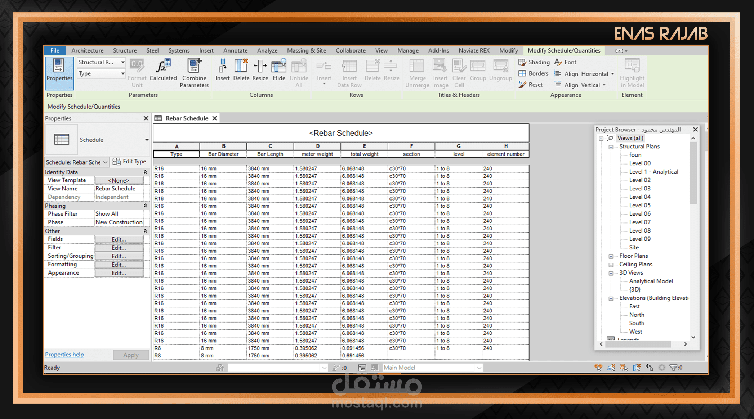
Task: Collapse the Structural Plans tree node
Action: click(x=611, y=147)
